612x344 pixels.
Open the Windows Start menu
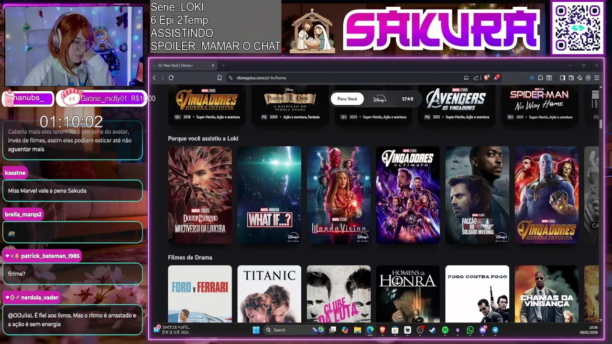pos(256,330)
